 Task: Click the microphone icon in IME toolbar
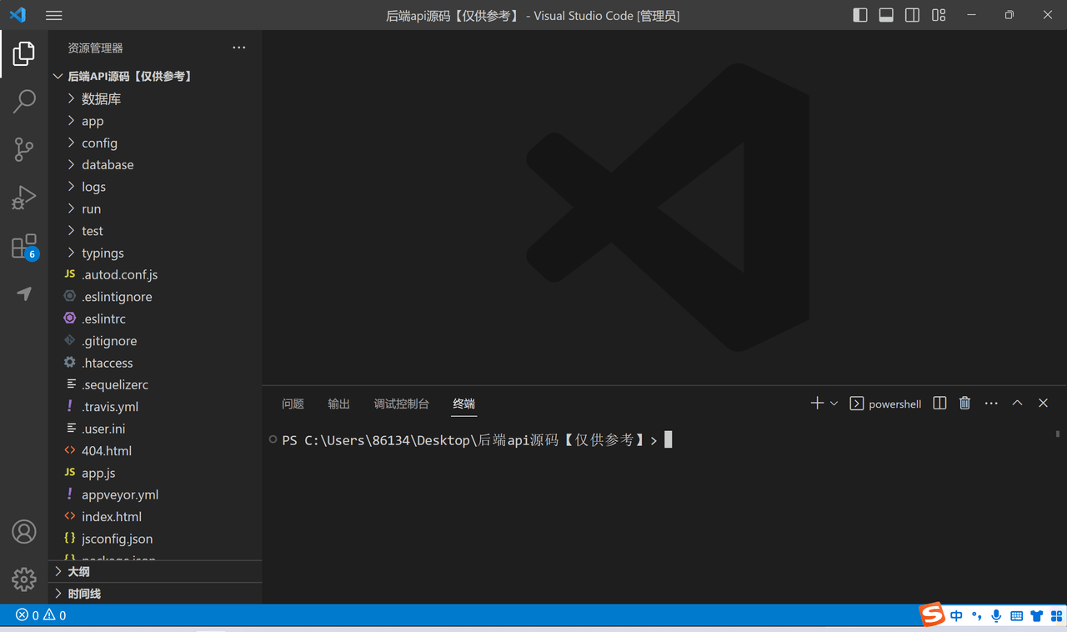996,616
